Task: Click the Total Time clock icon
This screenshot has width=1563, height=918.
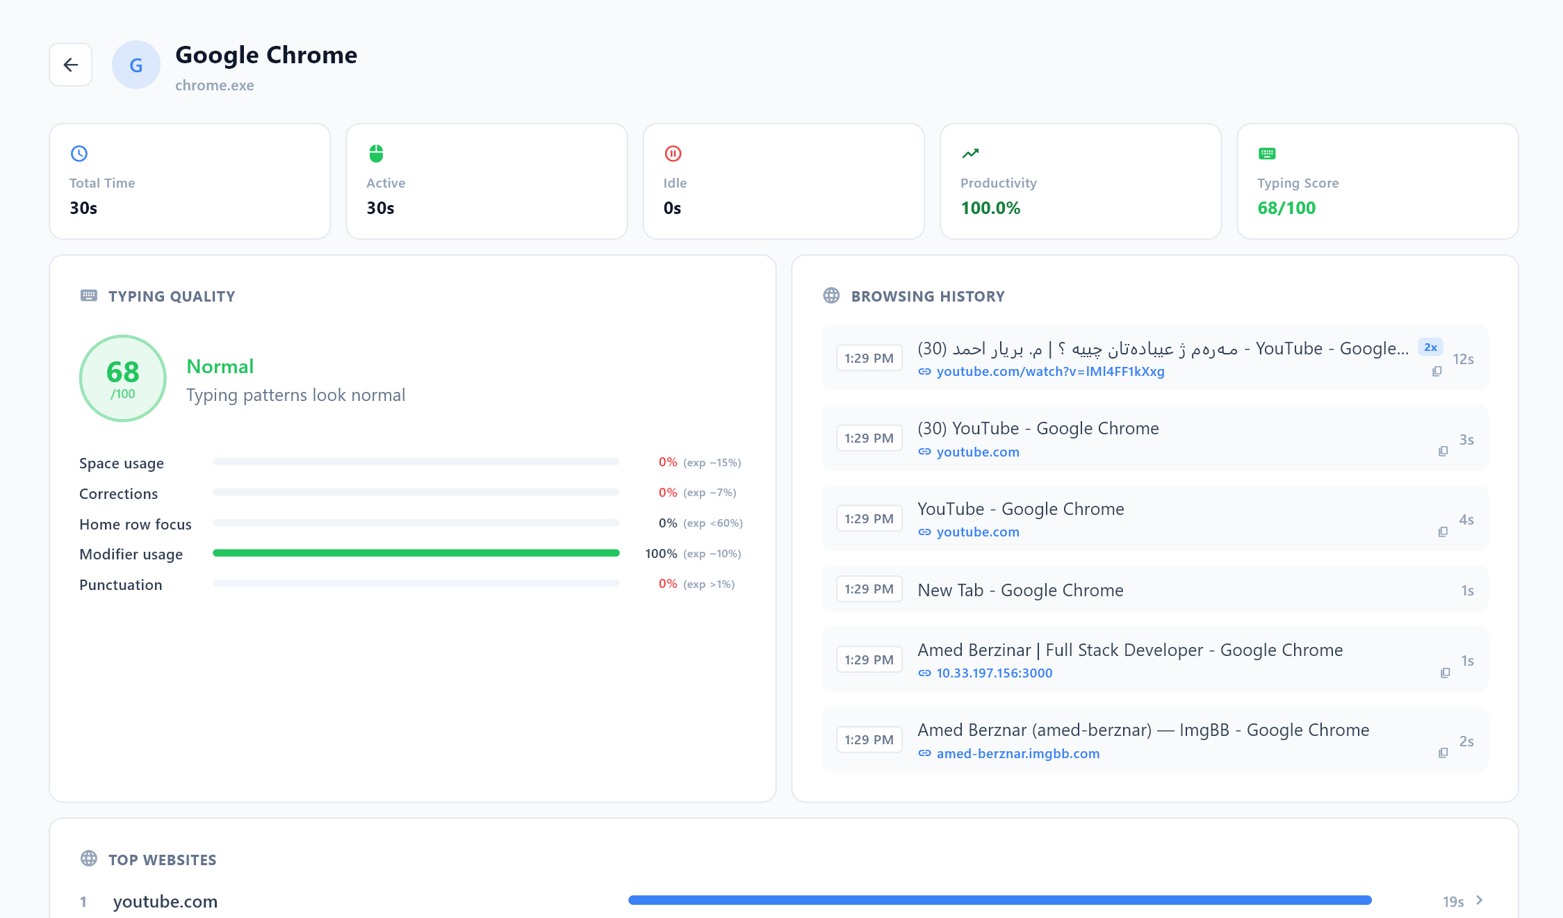Action: pos(79,154)
